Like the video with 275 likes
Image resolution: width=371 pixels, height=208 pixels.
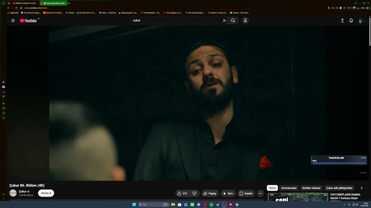point(182,194)
